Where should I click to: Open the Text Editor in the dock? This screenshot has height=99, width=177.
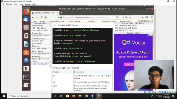click(x=26, y=85)
